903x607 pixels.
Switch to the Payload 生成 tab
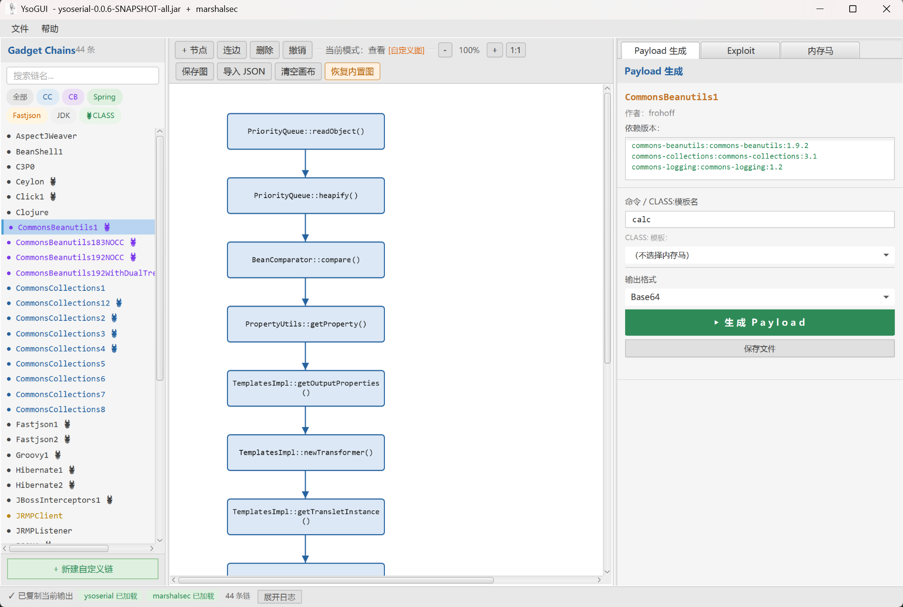[660, 50]
